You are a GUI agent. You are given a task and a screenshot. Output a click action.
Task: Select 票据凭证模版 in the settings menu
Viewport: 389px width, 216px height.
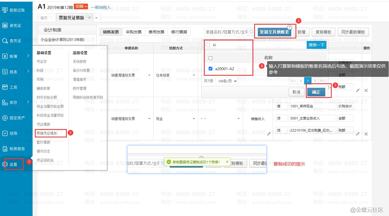coord(47,133)
